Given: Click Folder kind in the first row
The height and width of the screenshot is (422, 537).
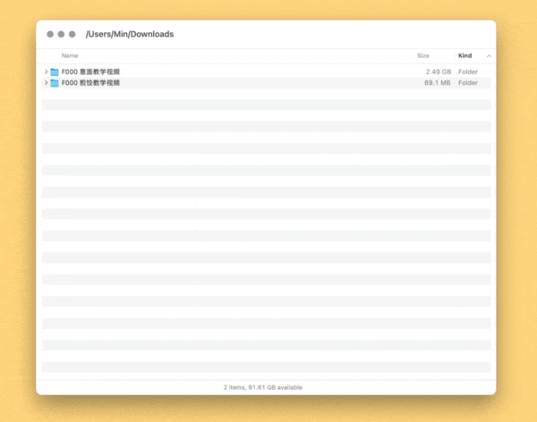Looking at the screenshot, I should pyautogui.click(x=467, y=72).
